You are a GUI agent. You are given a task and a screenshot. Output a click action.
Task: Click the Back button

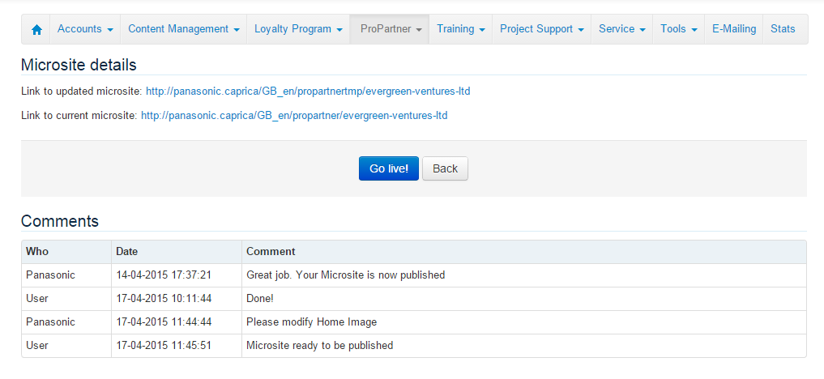tap(445, 168)
